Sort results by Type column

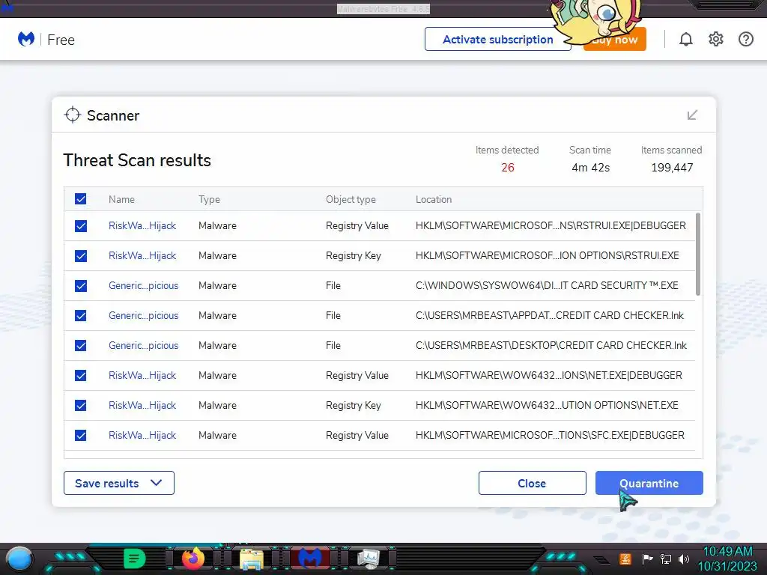[x=209, y=199]
